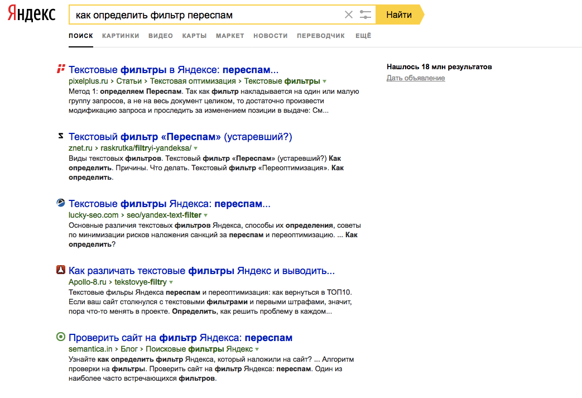The image size is (582, 398).
Task: Click snippet text 'Виды текстовых фильтров'
Action: coord(115,159)
